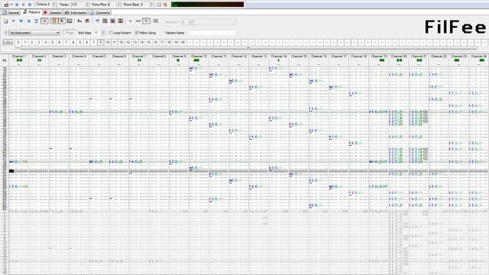Click the 'xxl' toolbar icon
This screenshot has width=489, height=275.
(138, 21)
